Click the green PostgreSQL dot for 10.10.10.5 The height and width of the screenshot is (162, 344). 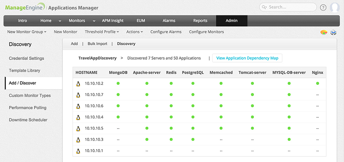click(x=193, y=128)
